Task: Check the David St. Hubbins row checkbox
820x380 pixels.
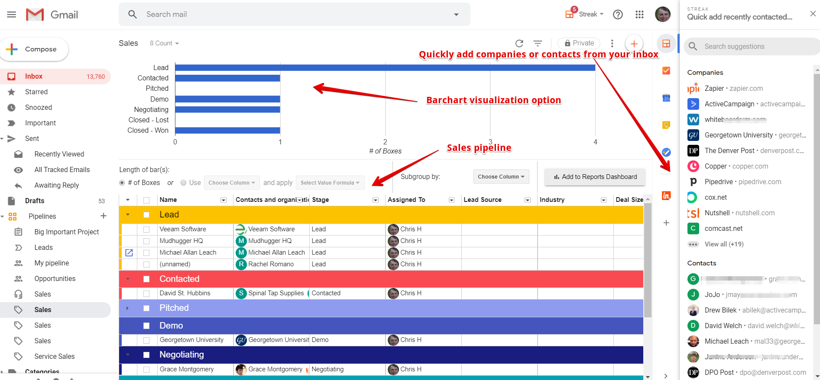Action: pos(146,294)
